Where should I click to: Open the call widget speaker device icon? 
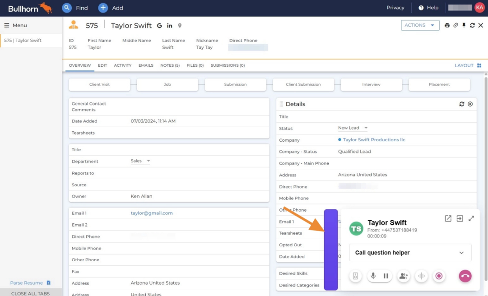click(x=355, y=276)
